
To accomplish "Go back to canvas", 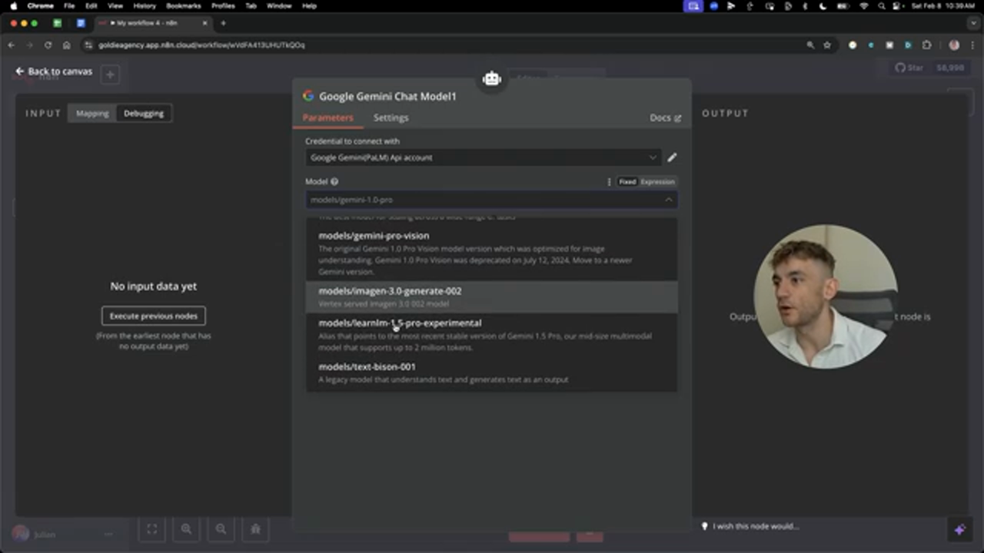I will 54,71.
